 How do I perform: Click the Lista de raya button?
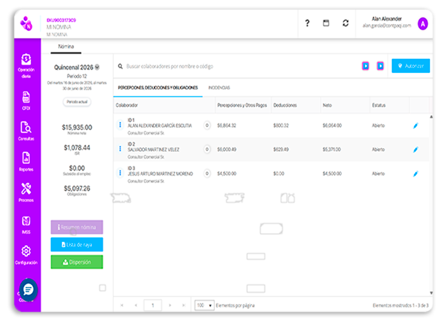[77, 245]
